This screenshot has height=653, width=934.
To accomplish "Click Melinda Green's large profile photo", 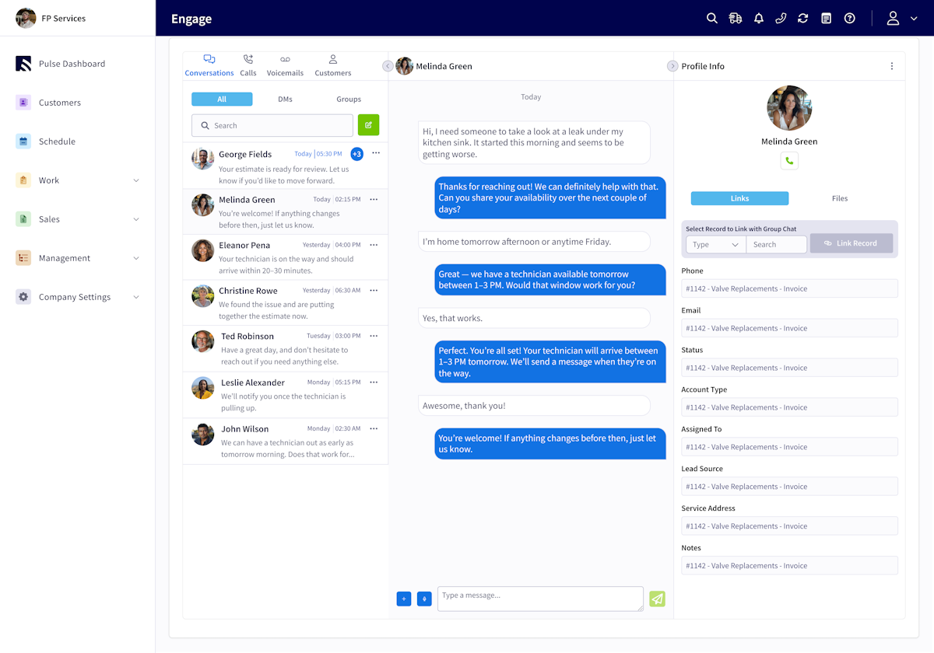I will [789, 108].
